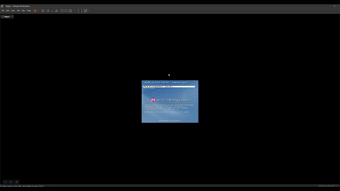The height and width of the screenshot is (191, 340).
Task: Click the first network adapter status icon
Action: coord(323,186)
